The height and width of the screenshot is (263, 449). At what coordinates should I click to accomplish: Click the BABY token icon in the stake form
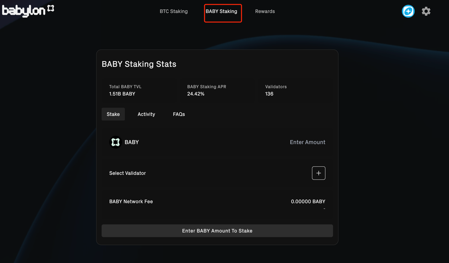click(x=115, y=142)
